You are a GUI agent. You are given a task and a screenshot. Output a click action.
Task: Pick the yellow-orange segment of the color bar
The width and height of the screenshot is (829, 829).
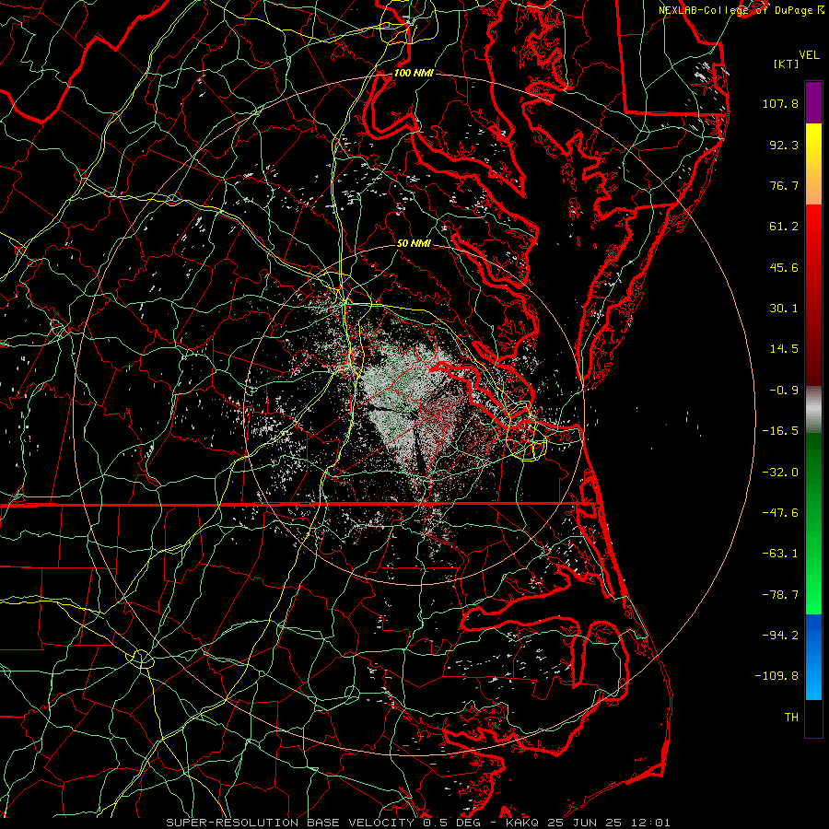(x=813, y=164)
